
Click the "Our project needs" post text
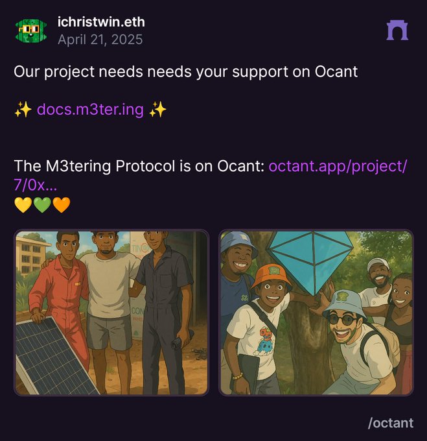click(x=78, y=71)
